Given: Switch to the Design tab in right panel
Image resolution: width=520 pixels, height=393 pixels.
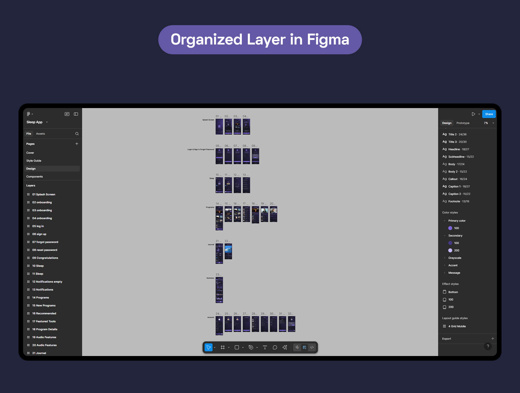Looking at the screenshot, I should 447,123.
